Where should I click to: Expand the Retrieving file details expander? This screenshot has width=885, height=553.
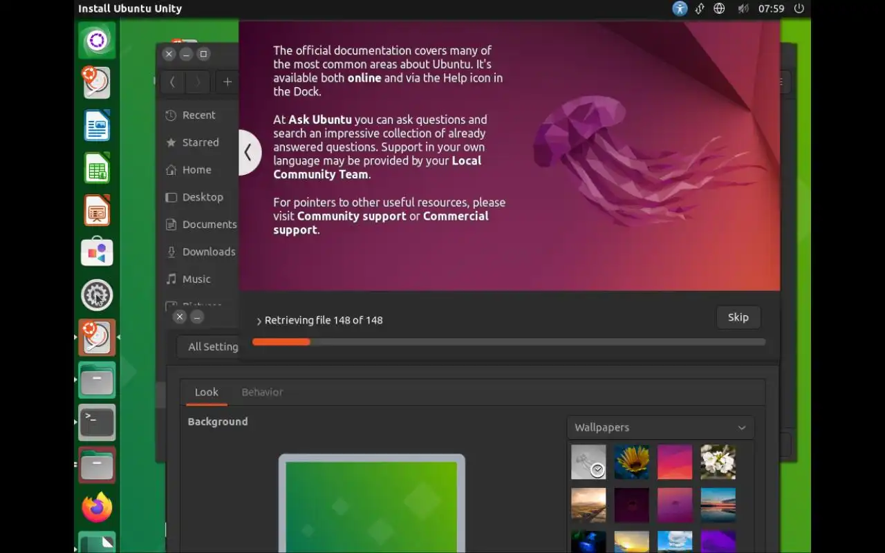(259, 321)
